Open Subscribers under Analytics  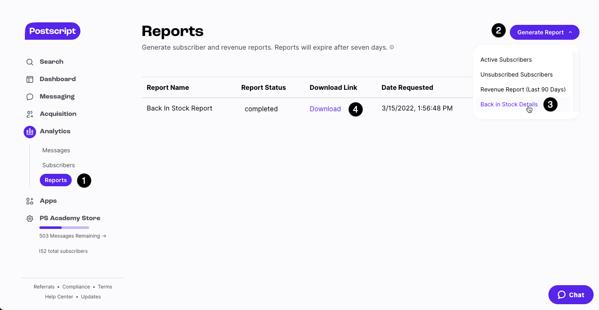click(x=58, y=165)
